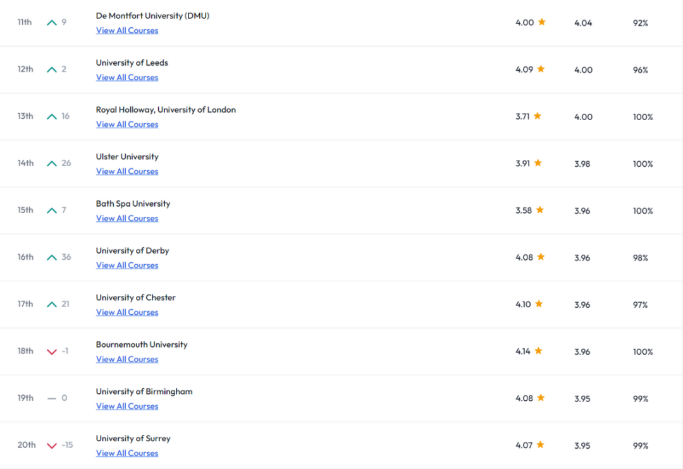Image resolution: width=683 pixels, height=469 pixels.
Task: Open View All Courses for Bournemouth University
Action: [x=126, y=360]
